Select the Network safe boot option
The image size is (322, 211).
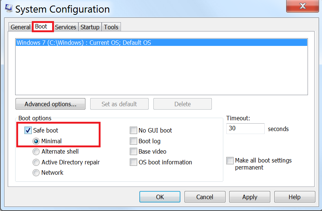(x=36, y=173)
